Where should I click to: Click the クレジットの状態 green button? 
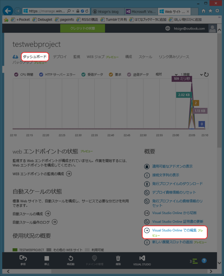(x=83, y=28)
